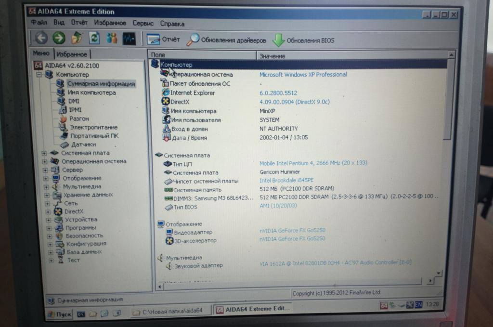Select Разгон tree item
Image resolution: width=493 pixels, height=327 pixels.
click(79, 118)
